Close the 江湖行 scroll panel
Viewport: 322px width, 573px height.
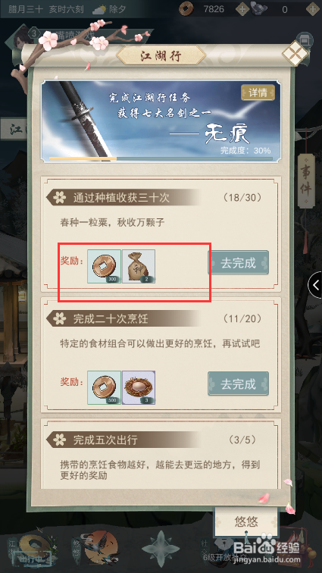point(295,55)
